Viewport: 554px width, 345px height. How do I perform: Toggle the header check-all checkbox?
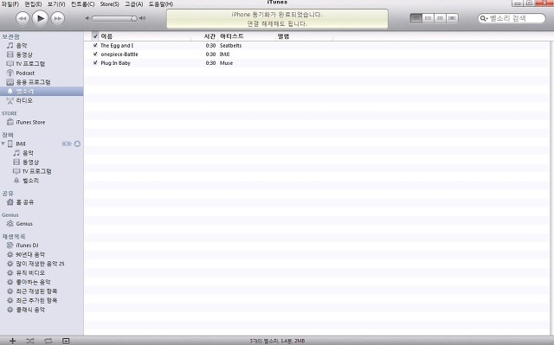tap(95, 36)
